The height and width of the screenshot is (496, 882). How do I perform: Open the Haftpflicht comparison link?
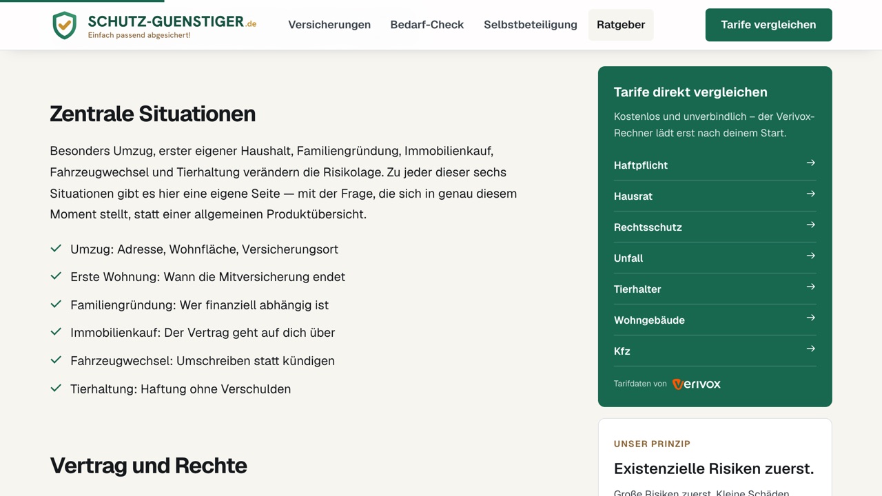(715, 165)
